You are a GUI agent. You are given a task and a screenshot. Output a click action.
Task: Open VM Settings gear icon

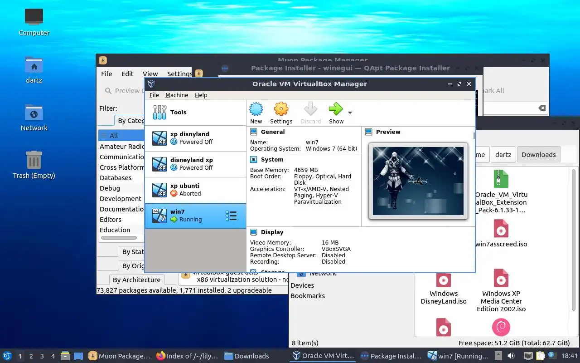pyautogui.click(x=281, y=109)
